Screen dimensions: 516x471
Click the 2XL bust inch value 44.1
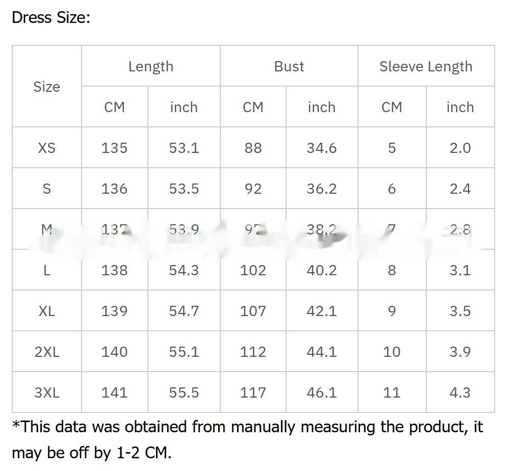(322, 352)
